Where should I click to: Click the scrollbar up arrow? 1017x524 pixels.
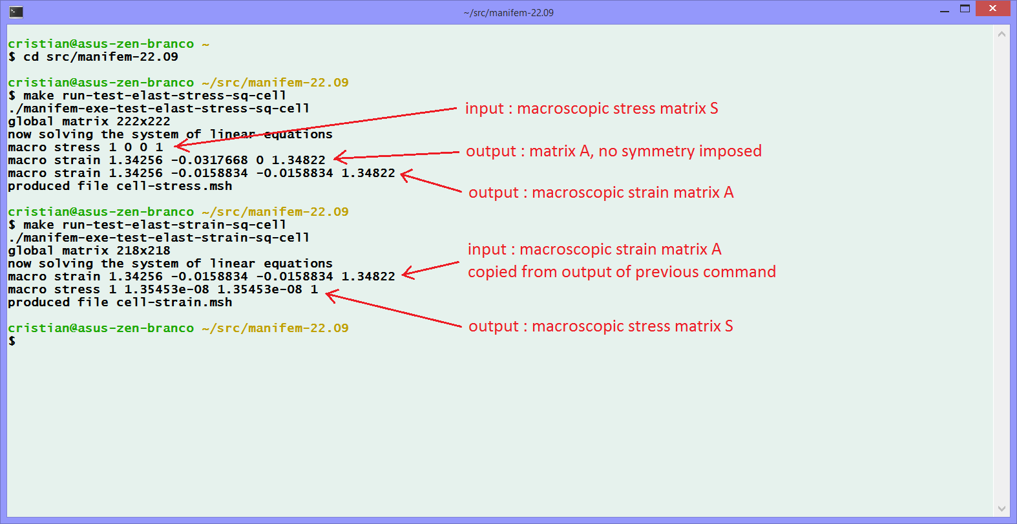pos(1001,34)
